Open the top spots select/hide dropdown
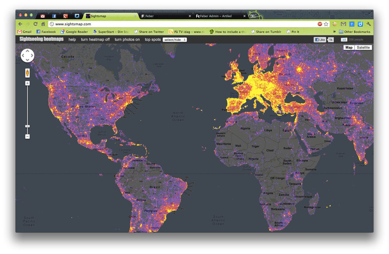The image size is (389, 254). [x=174, y=40]
